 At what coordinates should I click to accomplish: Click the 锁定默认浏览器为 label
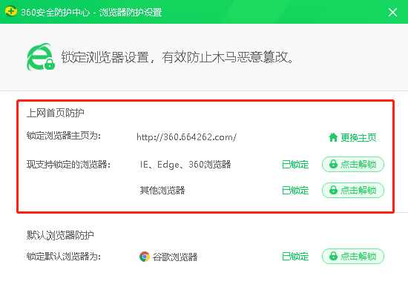pos(64,257)
